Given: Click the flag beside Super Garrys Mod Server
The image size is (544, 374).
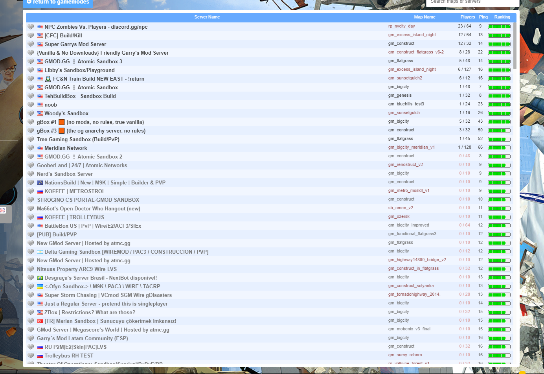Looking at the screenshot, I should [40, 44].
